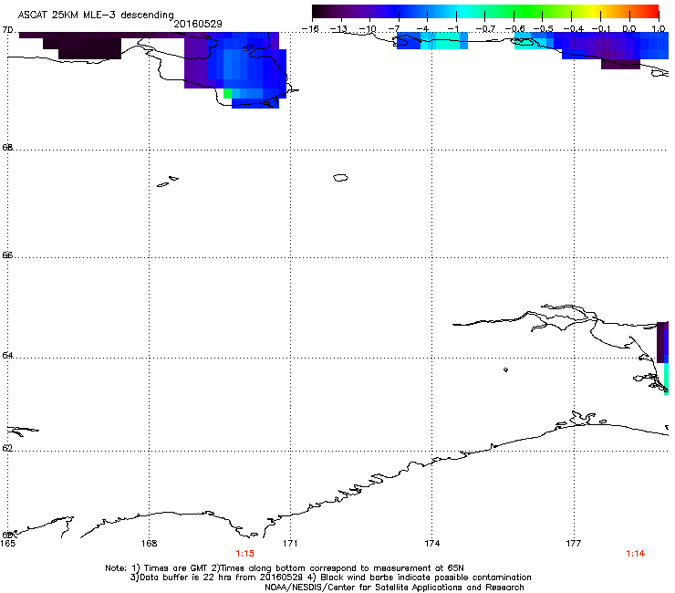Viewport: 675px width, 593px height.
Task: Click the -0.5 label on the color scale
Action: coord(544,29)
